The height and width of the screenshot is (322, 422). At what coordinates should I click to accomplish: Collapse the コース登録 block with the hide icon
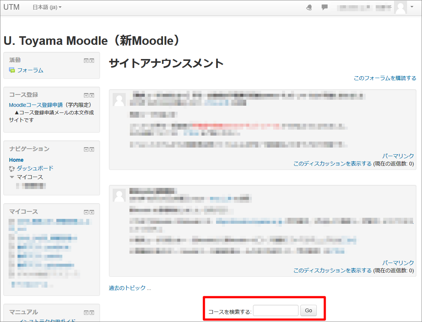(86, 95)
